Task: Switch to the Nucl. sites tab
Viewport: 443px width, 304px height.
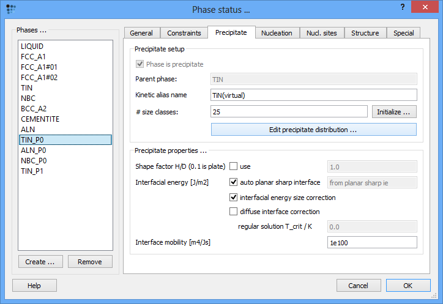Action: 321,33
